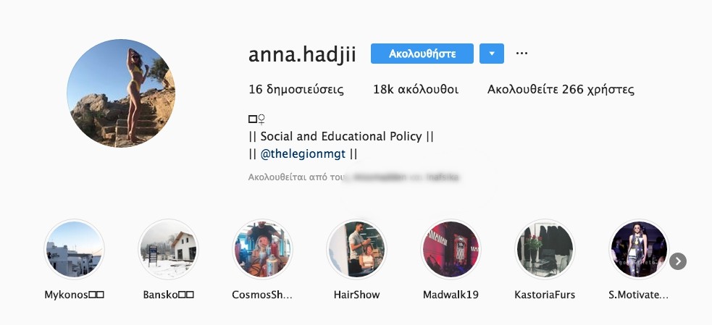This screenshot has height=325, width=712.
Task: Click the anna.hadjii username heading
Action: (302, 54)
